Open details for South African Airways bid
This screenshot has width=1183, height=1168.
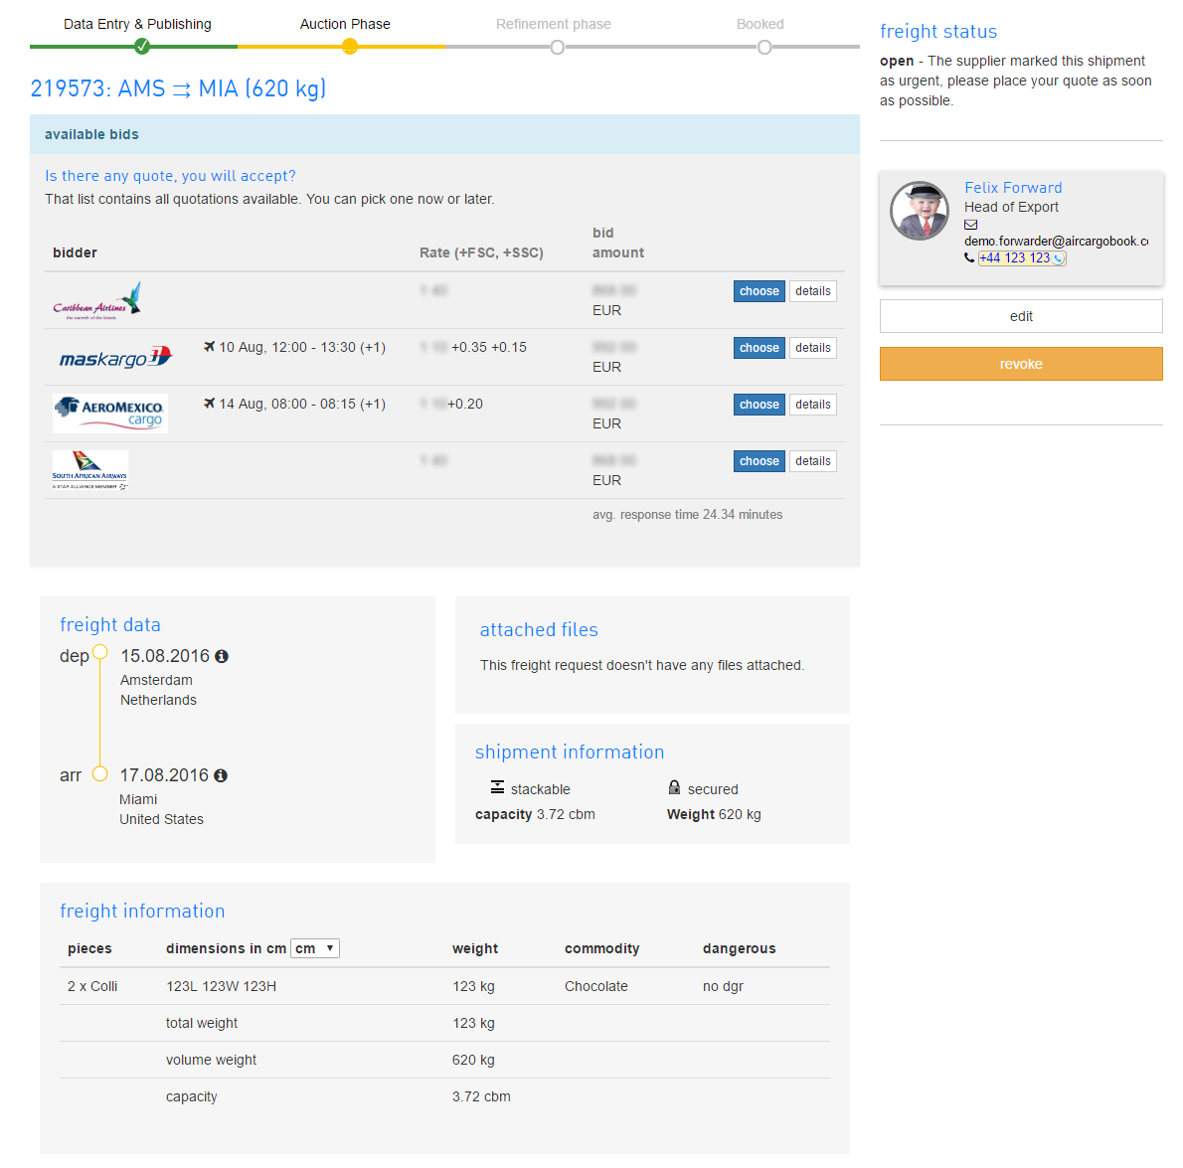tap(812, 461)
